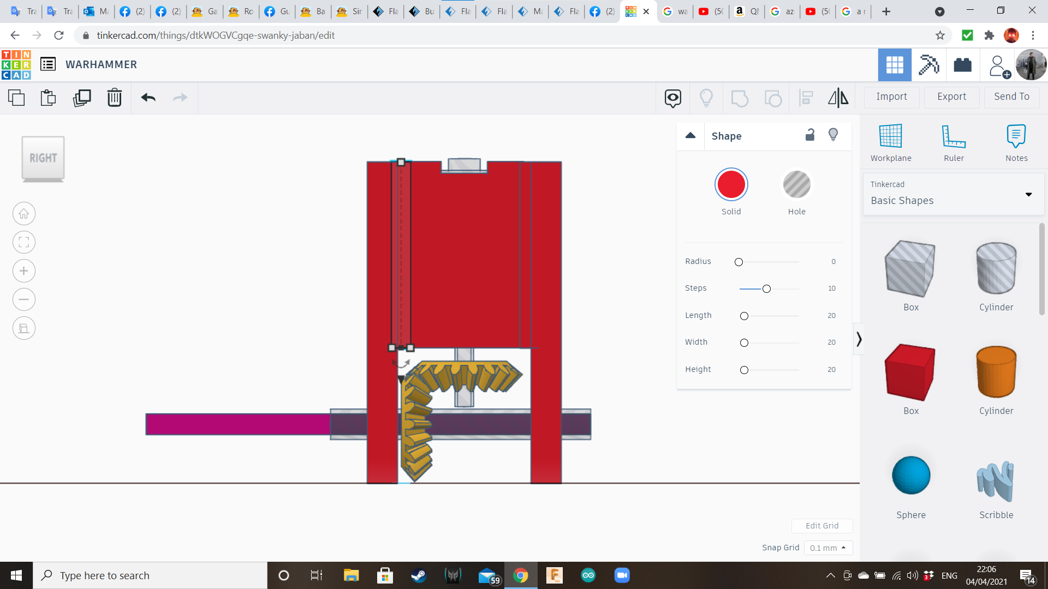This screenshot has width=1048, height=589.
Task: Click the Copy icon in toolbar
Action: click(16, 98)
